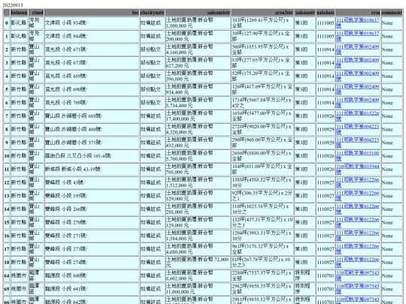Image resolution: width=406 pixels, height=304 pixels.
Task: Click the saledate column header
Action: (x=326, y=13)
